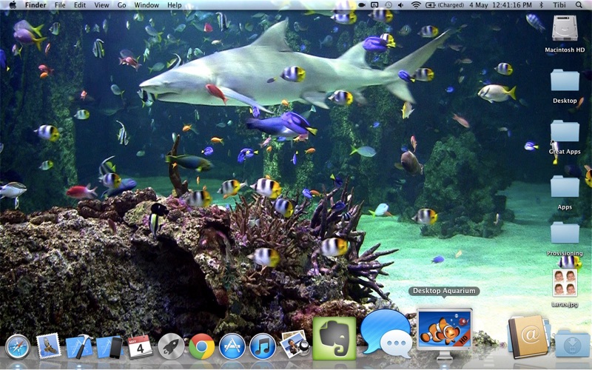Open the Wi-Fi status menu

[x=416, y=5]
